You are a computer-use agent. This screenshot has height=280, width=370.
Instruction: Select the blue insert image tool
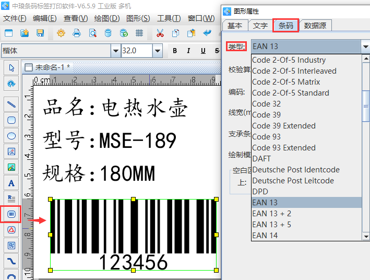11,151
